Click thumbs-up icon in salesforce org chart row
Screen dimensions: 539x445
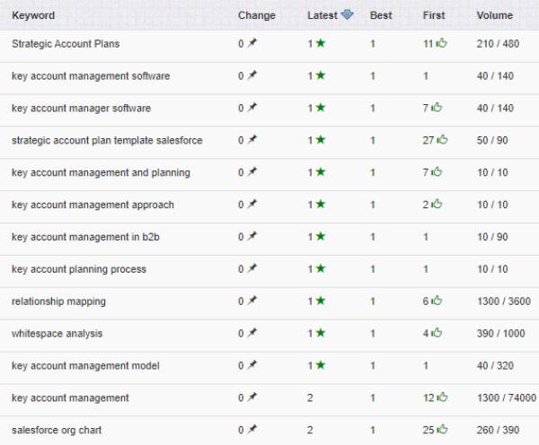442,430
